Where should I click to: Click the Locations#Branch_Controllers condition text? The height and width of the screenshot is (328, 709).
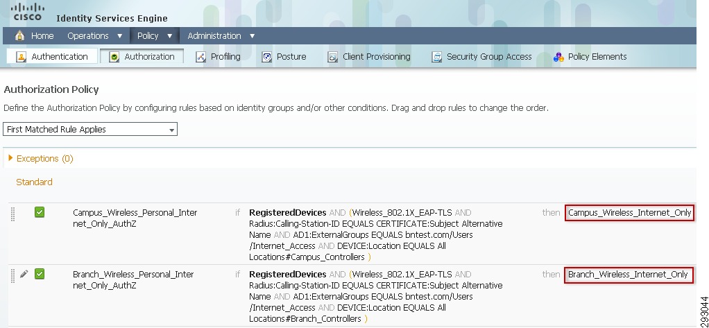point(305,319)
